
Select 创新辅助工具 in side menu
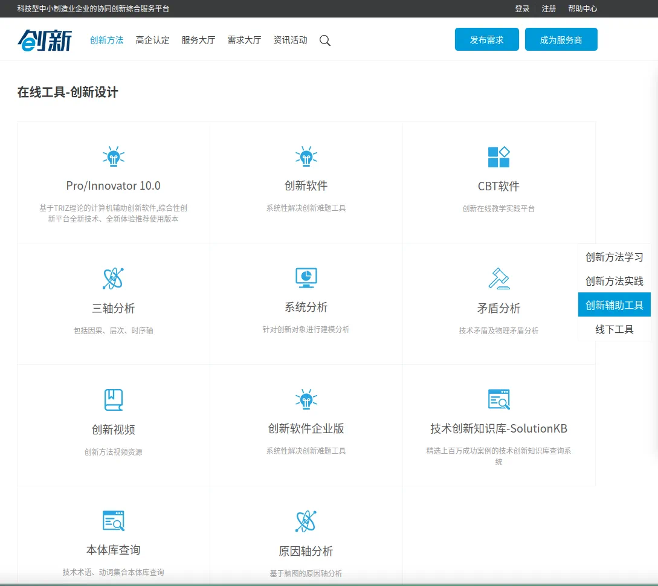point(614,305)
